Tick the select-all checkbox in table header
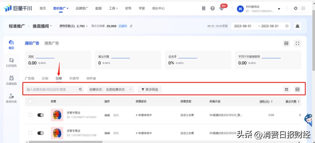This screenshot has width=315, height=143. pos(30,101)
